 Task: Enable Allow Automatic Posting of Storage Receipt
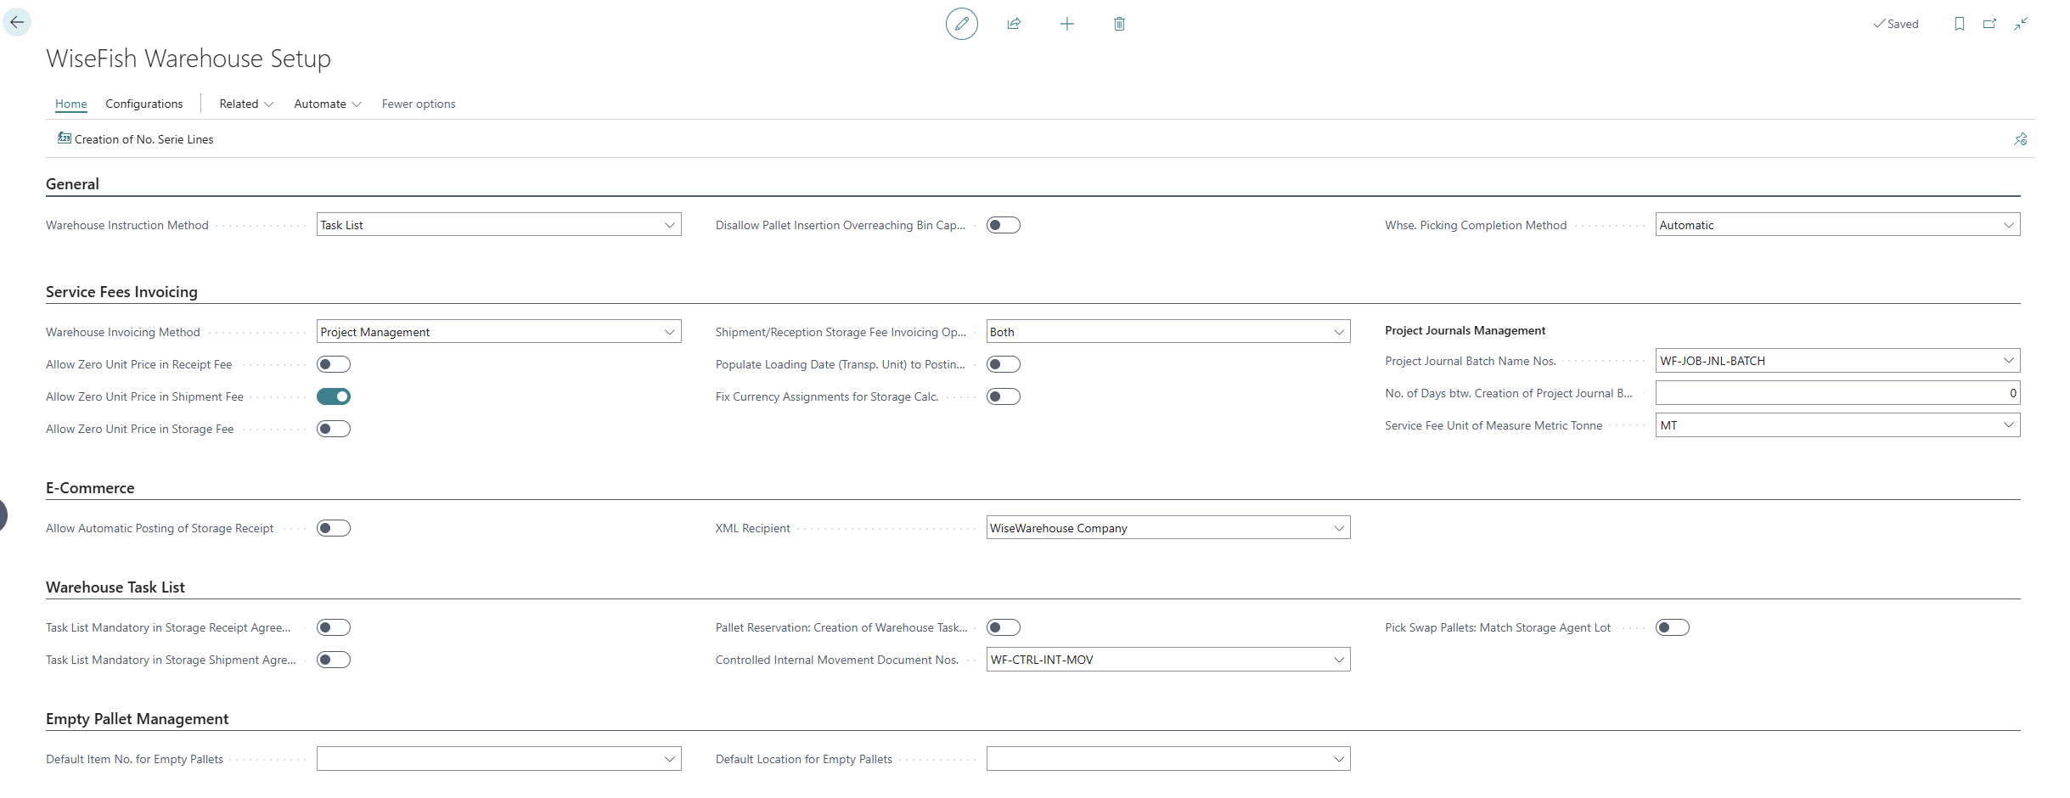tap(334, 528)
